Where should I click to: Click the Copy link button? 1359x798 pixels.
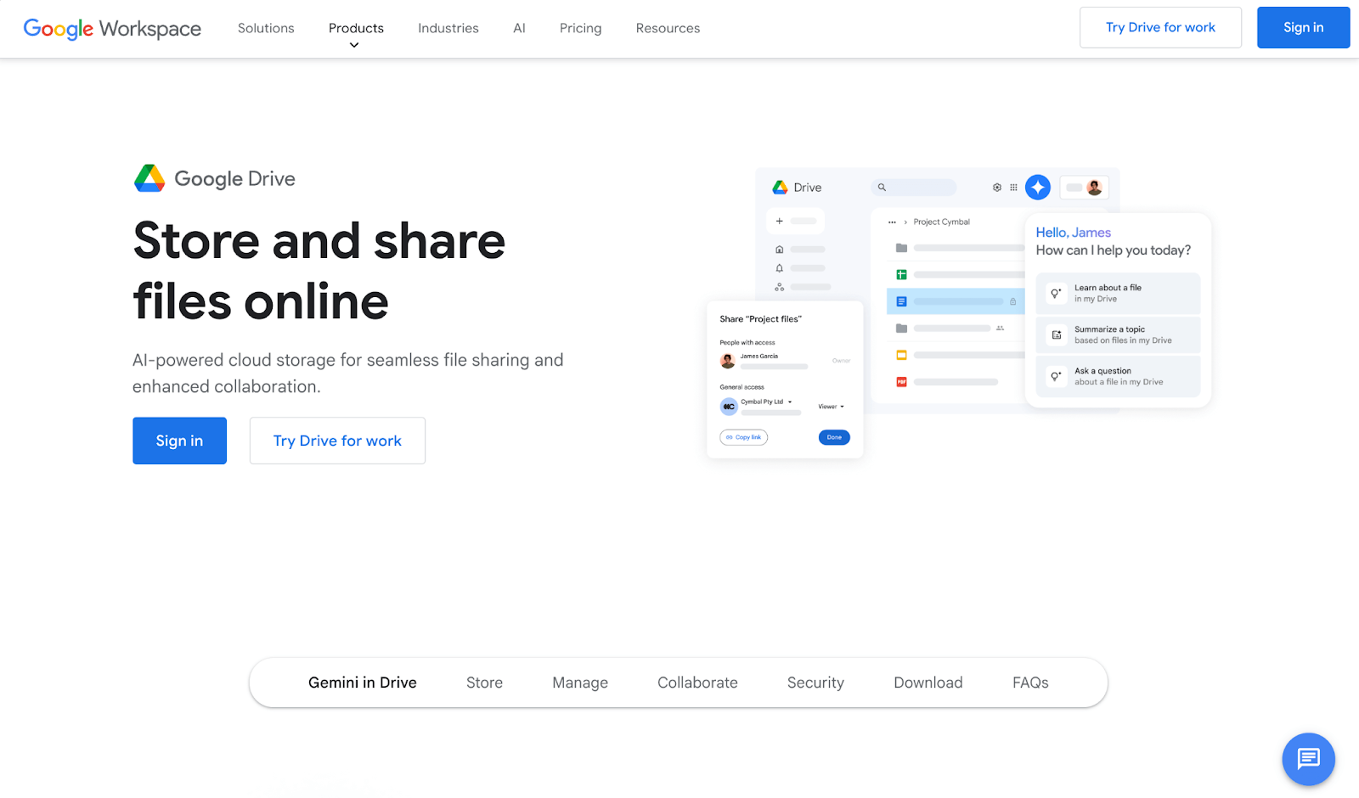(x=744, y=437)
